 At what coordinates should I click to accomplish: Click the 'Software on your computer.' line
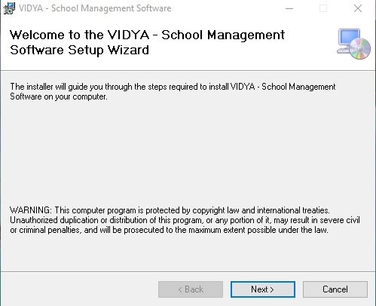[x=59, y=96]
